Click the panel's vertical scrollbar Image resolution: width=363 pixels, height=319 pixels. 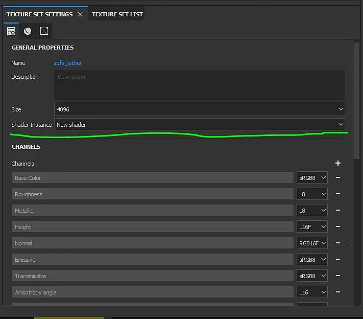coord(357,101)
